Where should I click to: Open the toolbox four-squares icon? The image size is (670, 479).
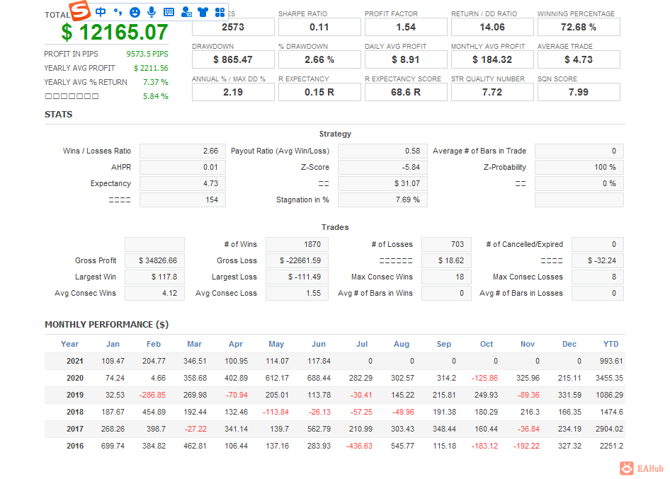(x=220, y=12)
